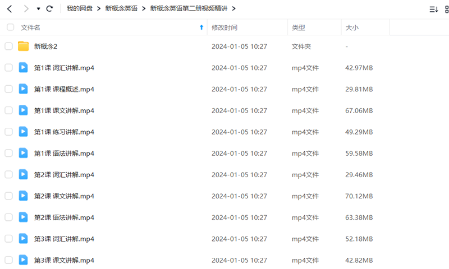The image size is (449, 269).
Task: Click video icon of 第2课 课文讲解.mp4
Action: coord(23,196)
